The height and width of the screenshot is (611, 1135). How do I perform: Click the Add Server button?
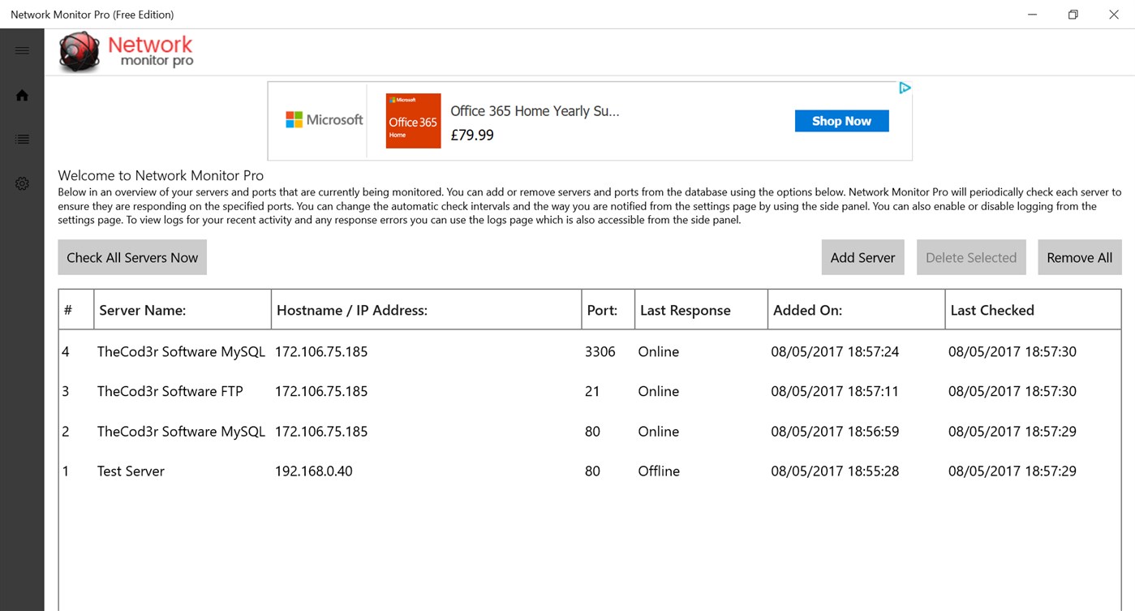[862, 257]
